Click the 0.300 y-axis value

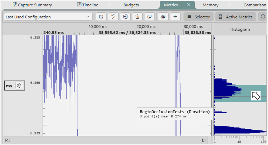click(35, 83)
